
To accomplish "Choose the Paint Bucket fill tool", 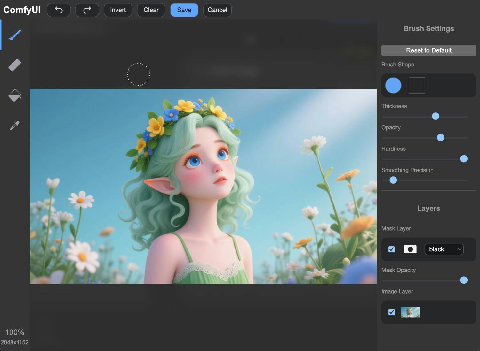I will coord(14,95).
